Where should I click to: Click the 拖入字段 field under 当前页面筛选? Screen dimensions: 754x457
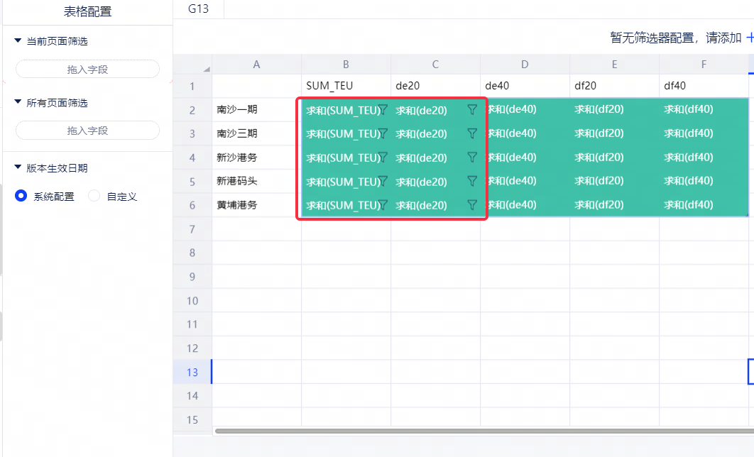87,70
